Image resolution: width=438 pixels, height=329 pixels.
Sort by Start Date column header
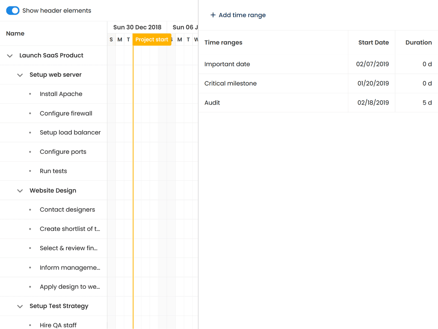(373, 42)
